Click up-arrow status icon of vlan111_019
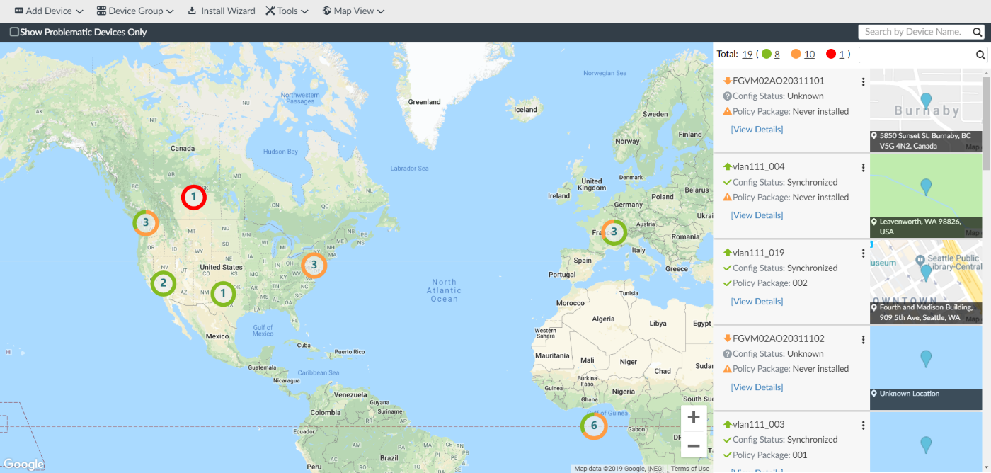 tap(727, 253)
